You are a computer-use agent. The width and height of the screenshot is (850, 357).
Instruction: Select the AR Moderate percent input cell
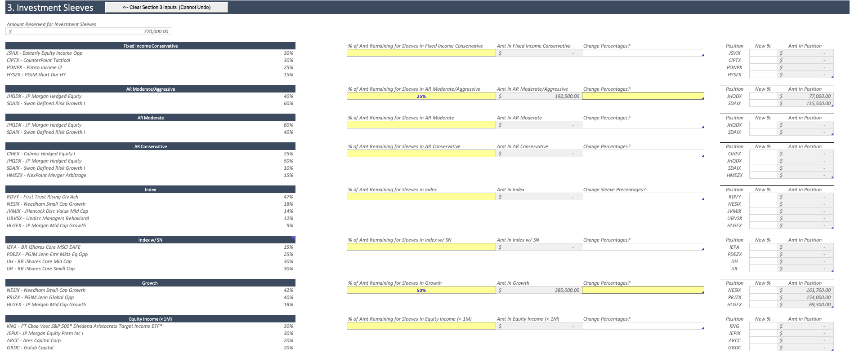tap(421, 125)
